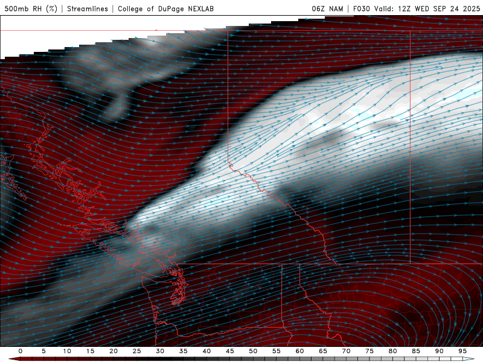Screen dimensions: 483x362
Task: Select the "20" value on the color scale
Action: pos(114,351)
